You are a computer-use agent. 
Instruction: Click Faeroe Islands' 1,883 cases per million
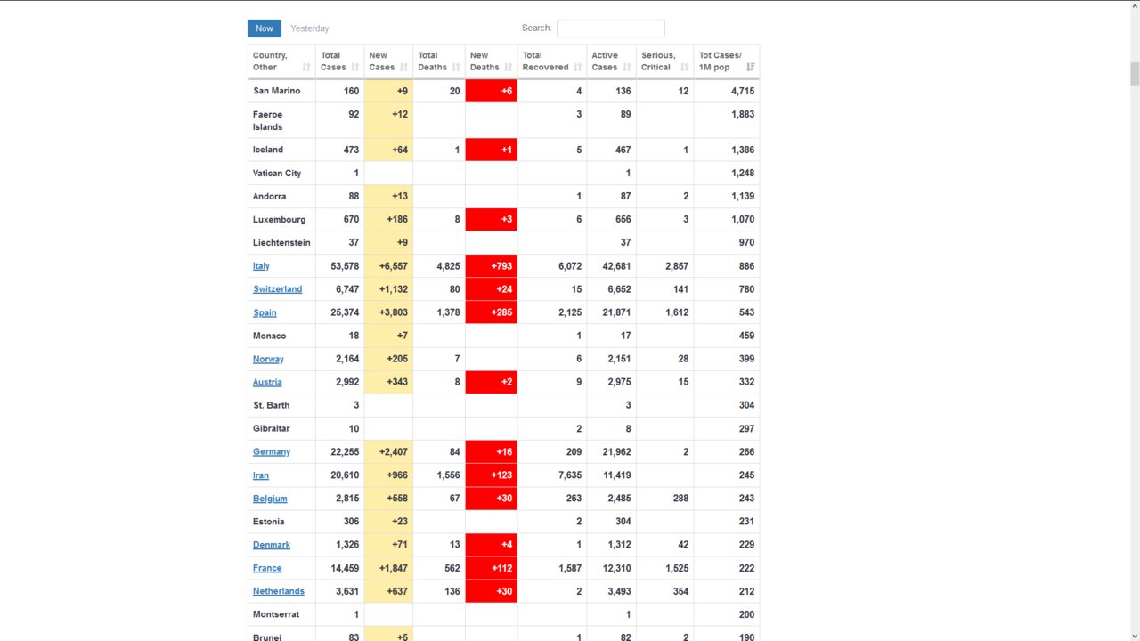pyautogui.click(x=743, y=114)
